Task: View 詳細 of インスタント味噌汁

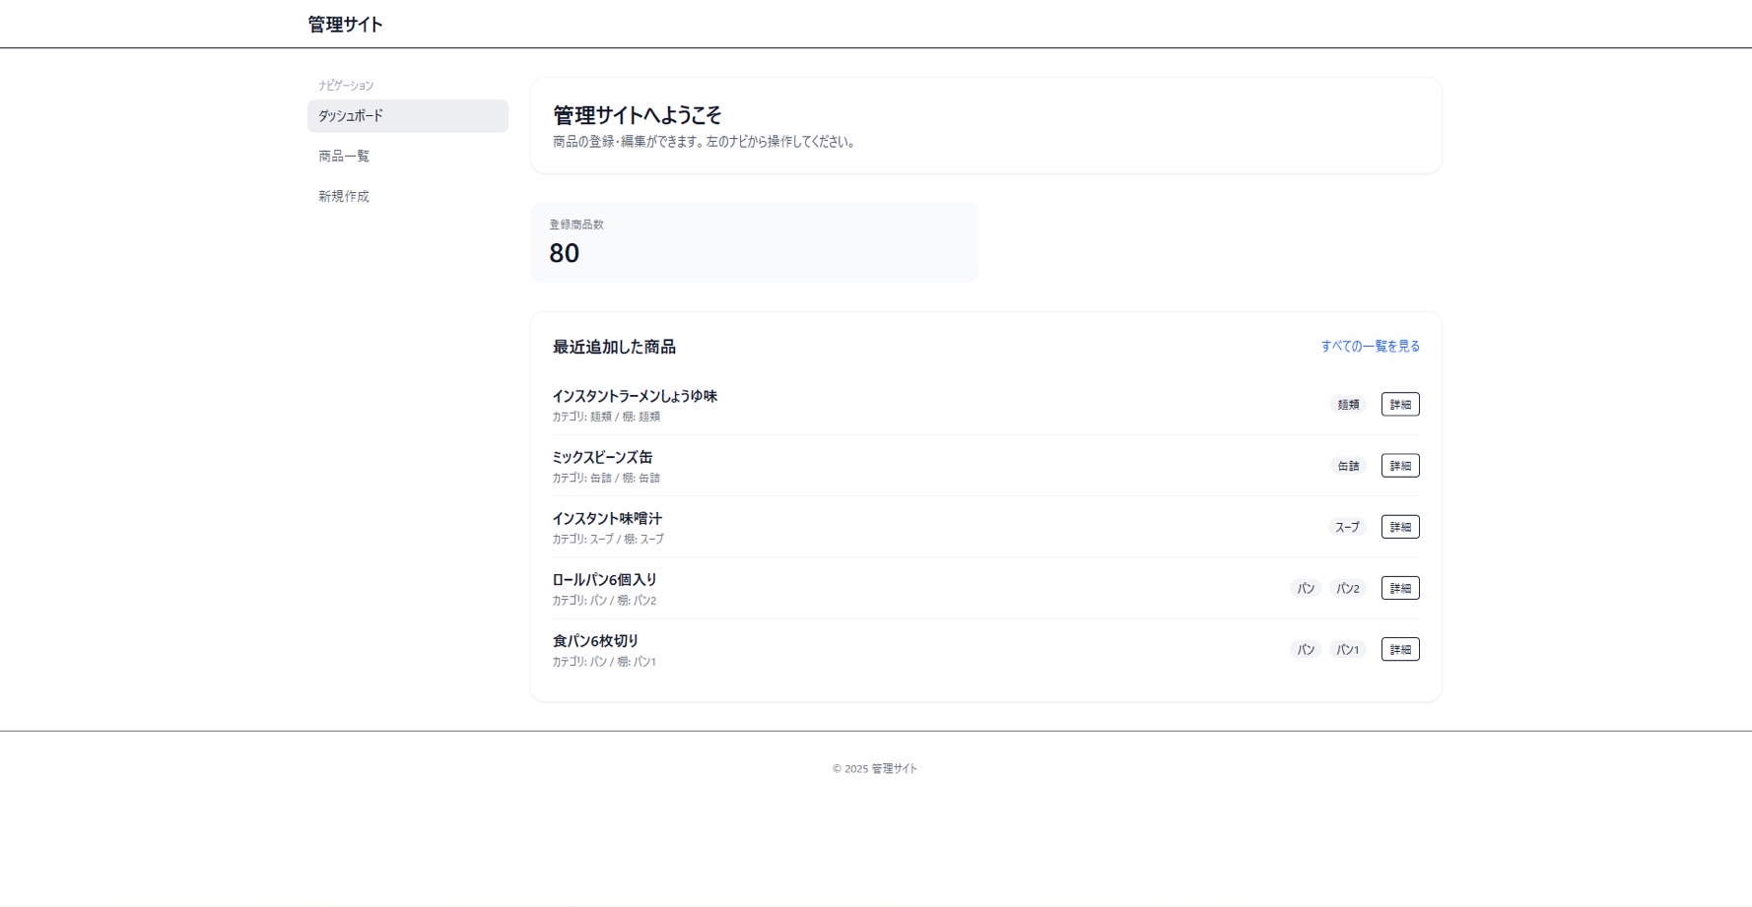Action: coord(1399,527)
